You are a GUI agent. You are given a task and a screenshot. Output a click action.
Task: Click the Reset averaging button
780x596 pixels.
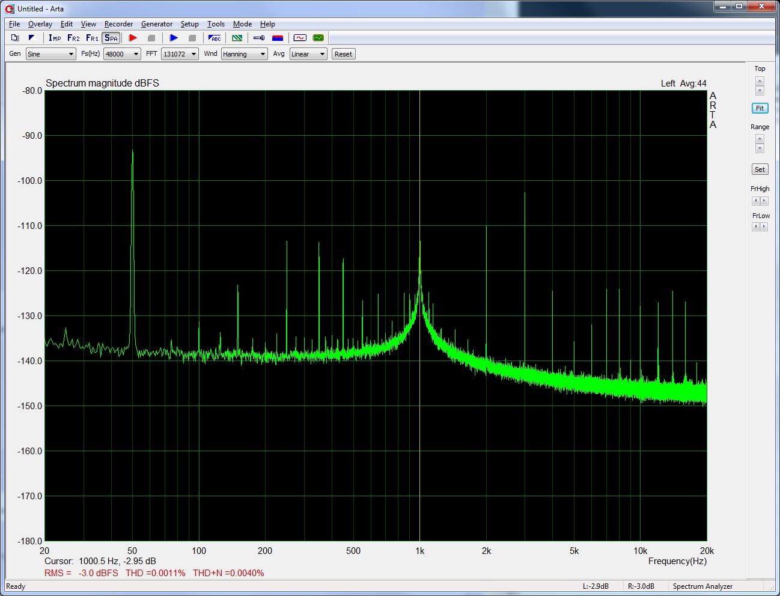343,54
